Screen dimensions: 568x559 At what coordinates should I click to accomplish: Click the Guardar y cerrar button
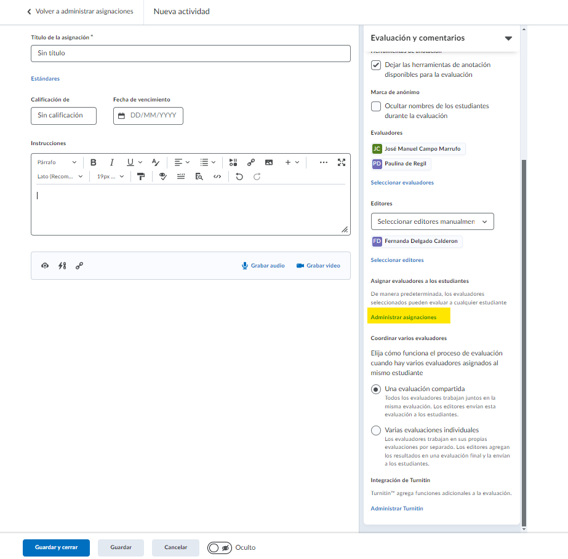56,548
